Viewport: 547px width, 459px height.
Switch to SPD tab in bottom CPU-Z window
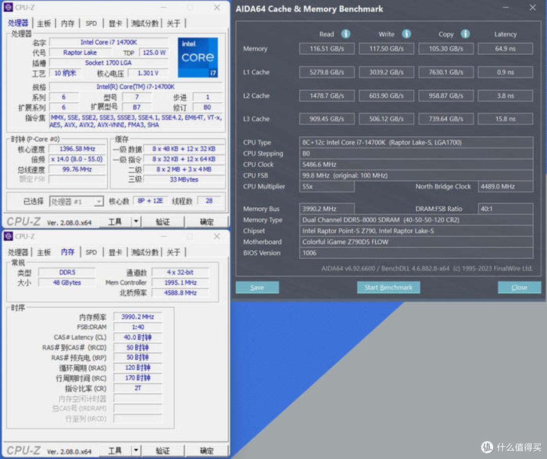pyautogui.click(x=91, y=252)
